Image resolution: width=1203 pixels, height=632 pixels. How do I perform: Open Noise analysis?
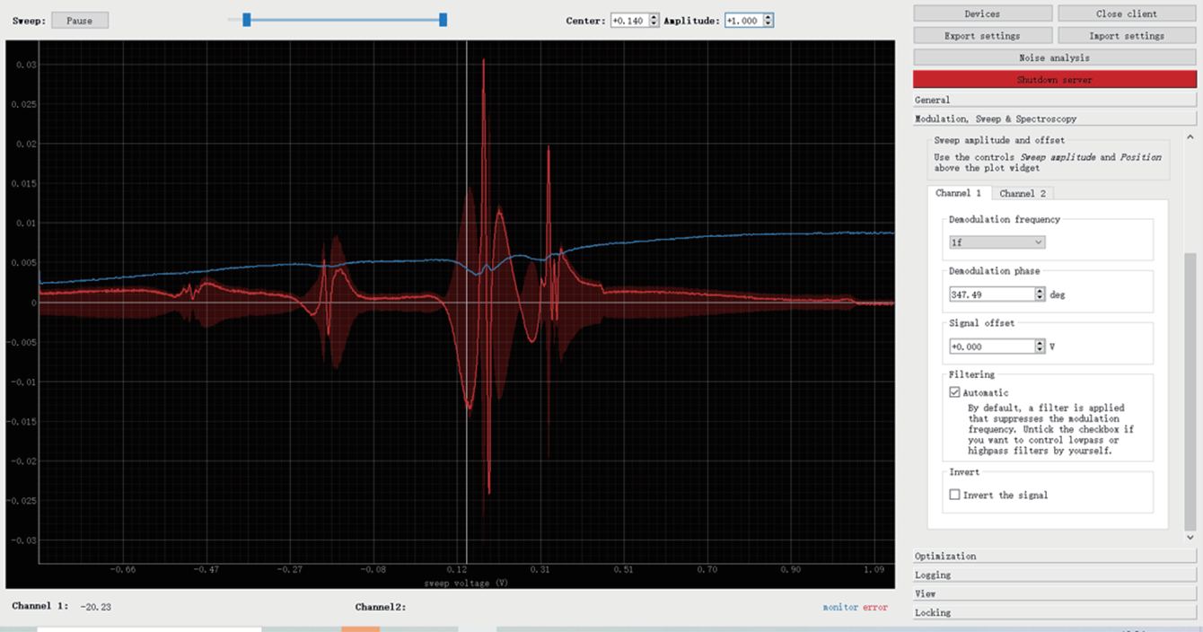coord(1055,57)
